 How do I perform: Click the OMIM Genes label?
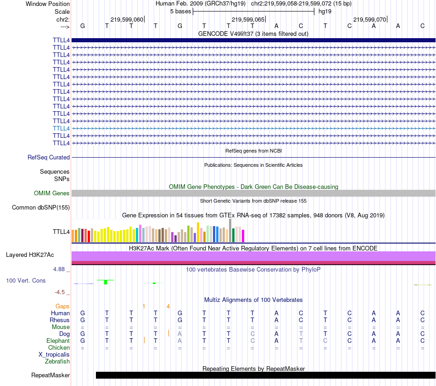(52, 193)
